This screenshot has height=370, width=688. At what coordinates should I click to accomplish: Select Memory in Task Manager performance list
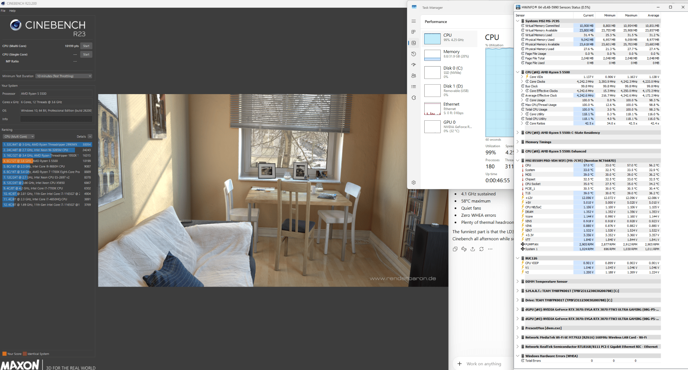coord(449,55)
